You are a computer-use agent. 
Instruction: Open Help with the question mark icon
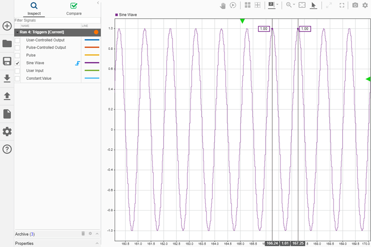pos(7,149)
